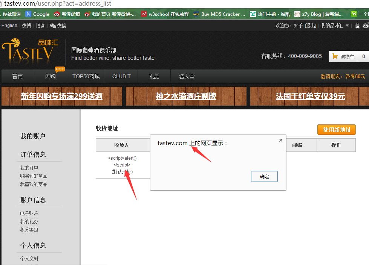Click the 你就知道 bookmark
The width and height of the screenshot is (369, 265).
click(11, 14)
